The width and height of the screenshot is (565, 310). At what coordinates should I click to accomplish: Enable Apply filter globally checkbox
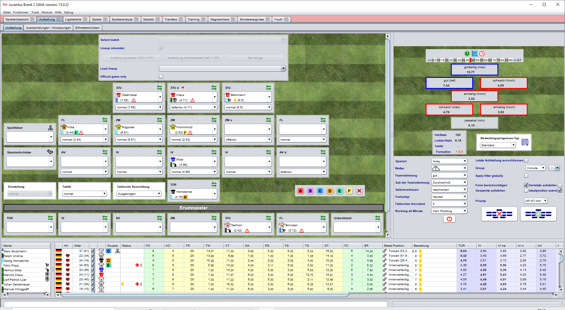(x=526, y=176)
